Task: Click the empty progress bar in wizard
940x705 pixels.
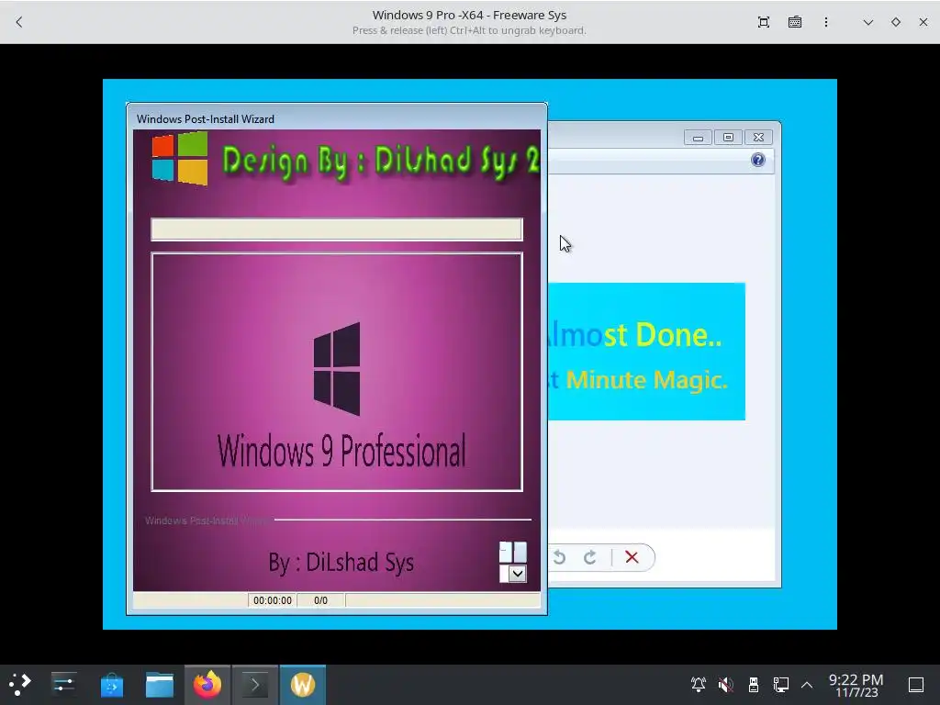Action: [337, 229]
